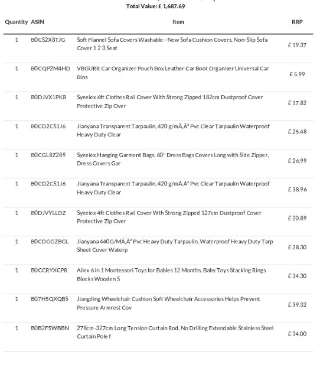
Task: Click the Jianyana 440G Heavy Duty Tarpaulin item
Action: (175, 246)
